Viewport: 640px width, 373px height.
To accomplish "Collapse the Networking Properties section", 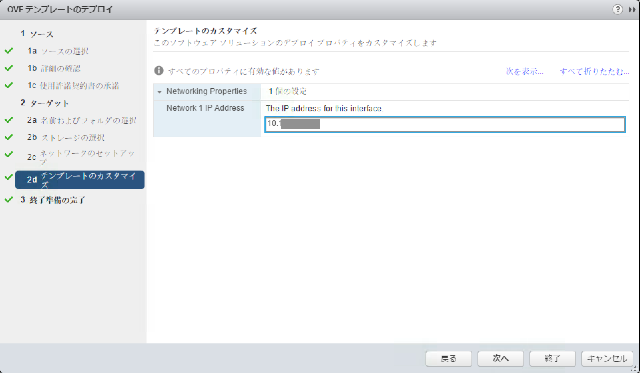I will pos(160,92).
